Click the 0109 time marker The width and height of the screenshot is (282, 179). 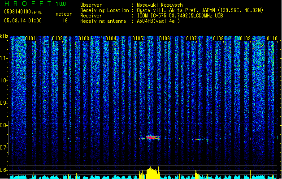tap(245, 38)
